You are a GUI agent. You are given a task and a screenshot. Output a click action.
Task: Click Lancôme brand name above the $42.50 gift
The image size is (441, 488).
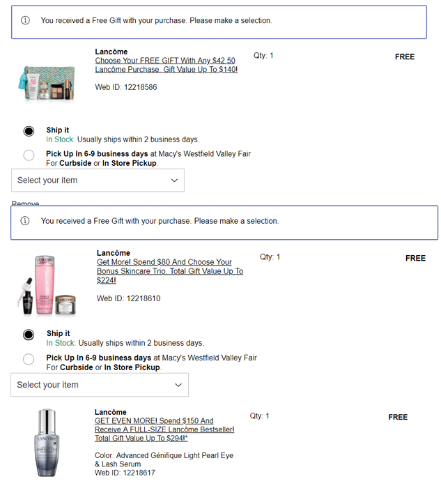[111, 52]
